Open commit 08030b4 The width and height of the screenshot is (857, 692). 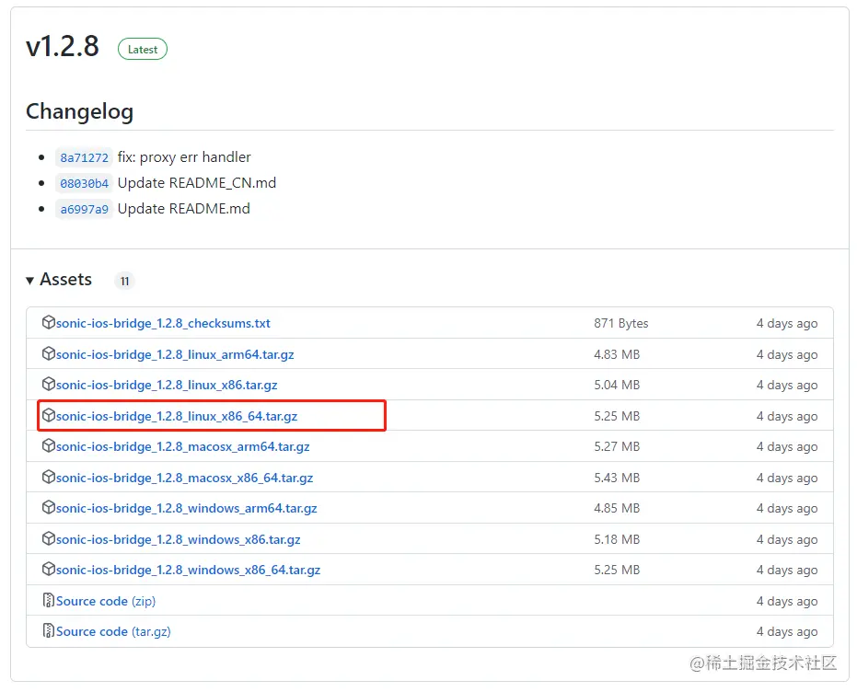[x=84, y=183]
